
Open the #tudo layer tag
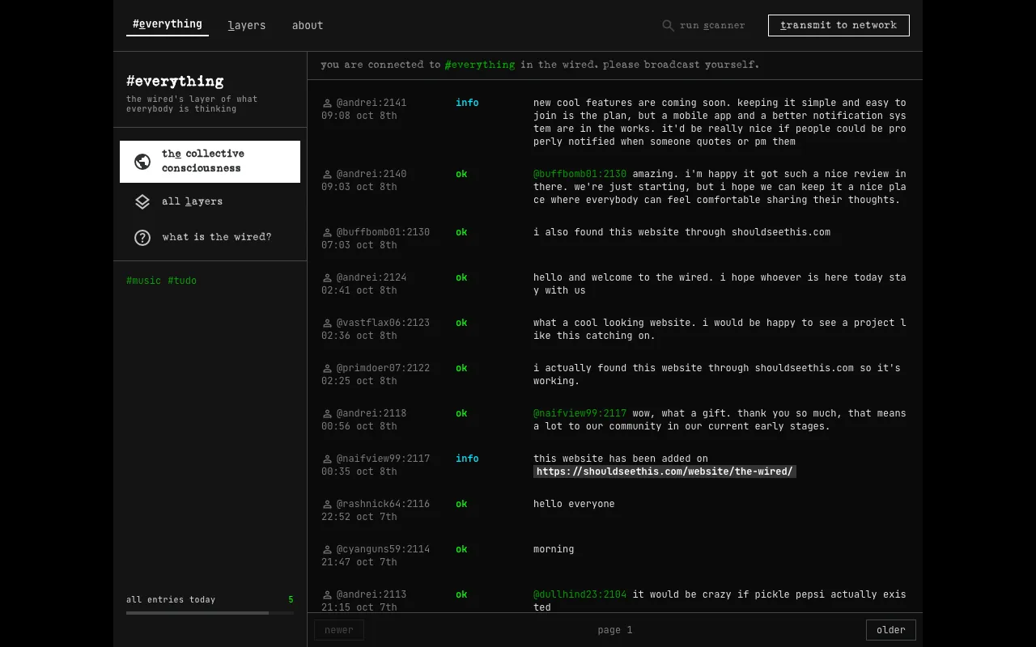click(x=182, y=281)
